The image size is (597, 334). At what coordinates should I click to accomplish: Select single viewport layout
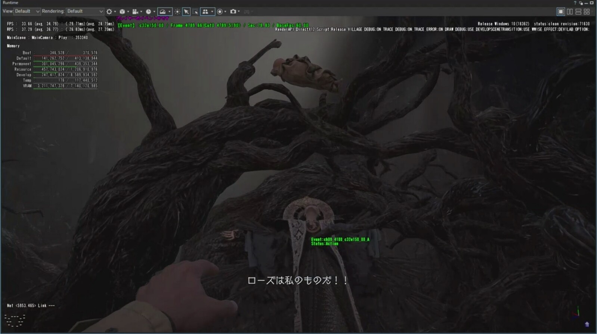pyautogui.click(x=561, y=12)
